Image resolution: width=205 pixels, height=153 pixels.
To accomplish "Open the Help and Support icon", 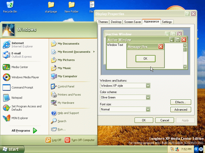I will point(54,113).
